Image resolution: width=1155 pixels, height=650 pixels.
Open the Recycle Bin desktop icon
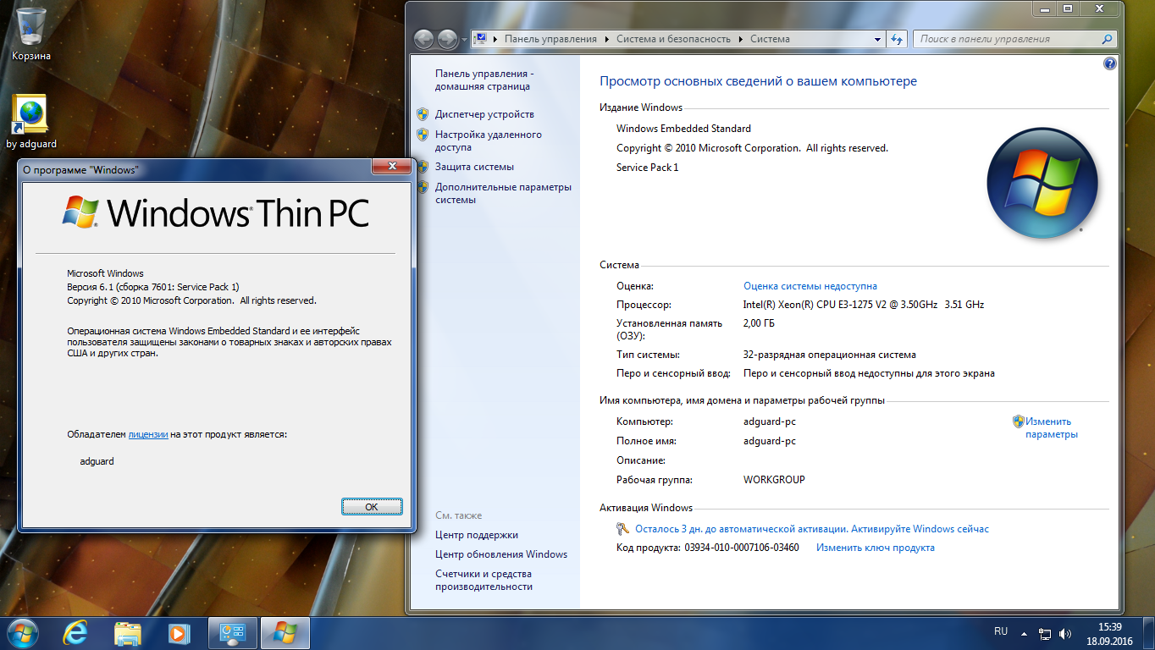coord(31,34)
